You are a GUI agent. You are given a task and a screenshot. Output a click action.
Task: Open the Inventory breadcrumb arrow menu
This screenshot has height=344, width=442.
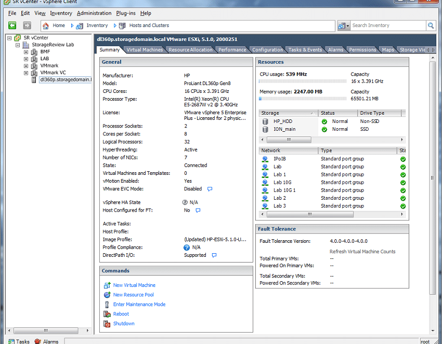click(115, 25)
